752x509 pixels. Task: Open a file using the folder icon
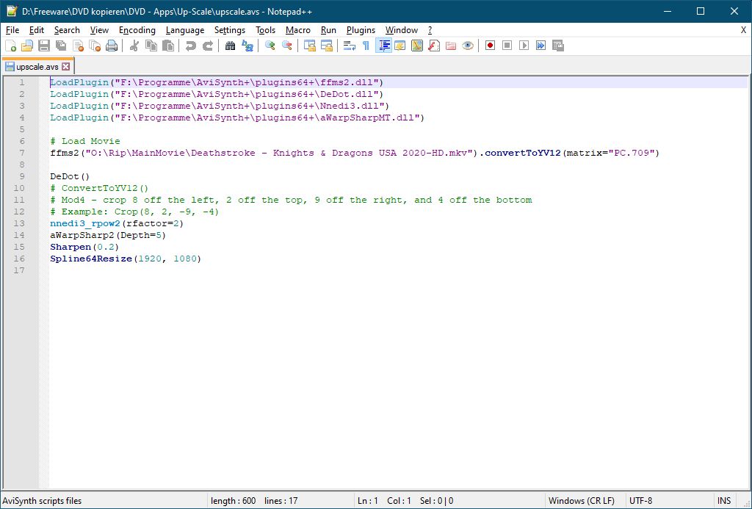point(27,46)
